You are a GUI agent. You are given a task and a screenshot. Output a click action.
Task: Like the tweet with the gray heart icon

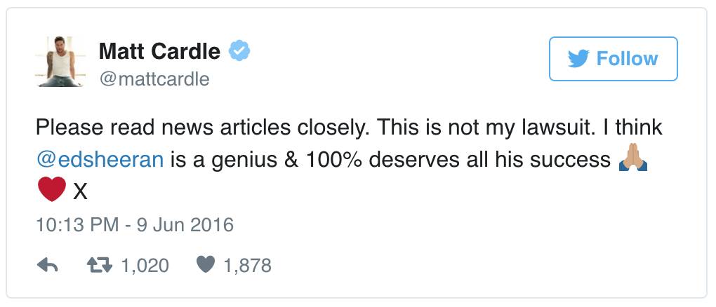[x=206, y=265]
